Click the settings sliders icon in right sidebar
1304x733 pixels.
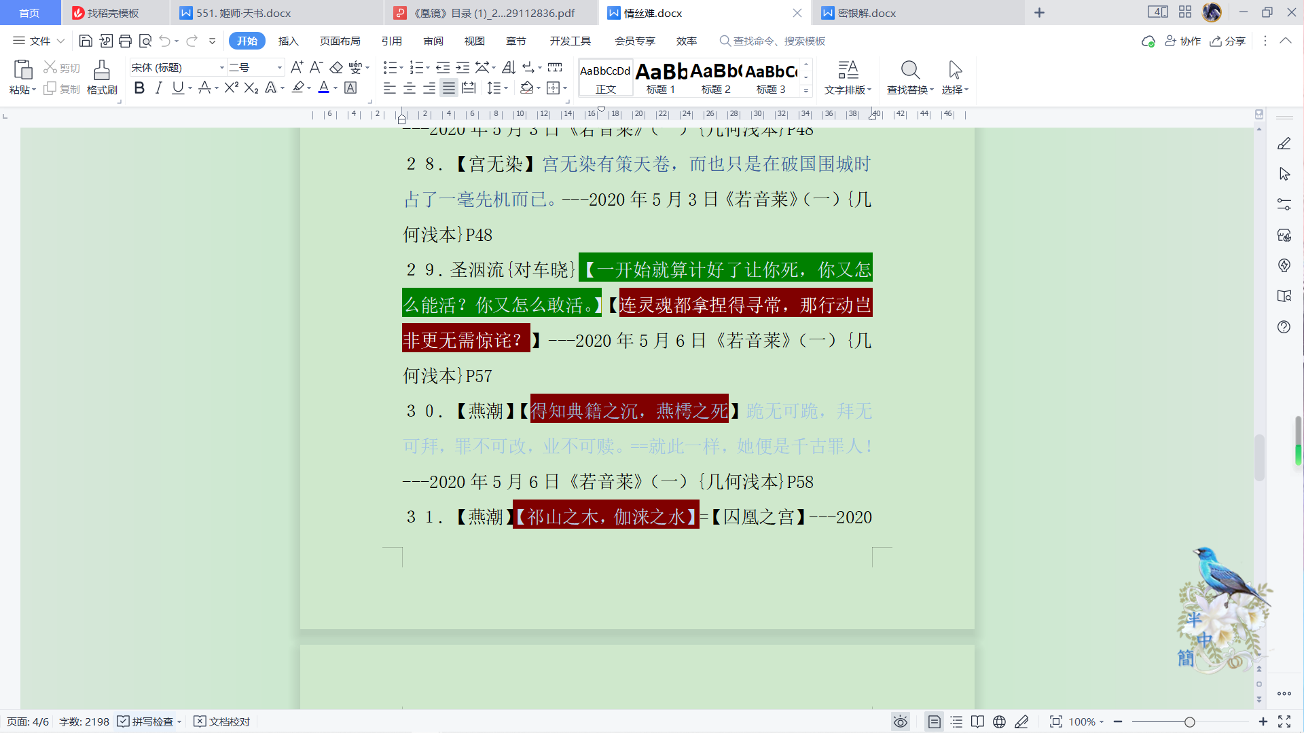[x=1284, y=204]
